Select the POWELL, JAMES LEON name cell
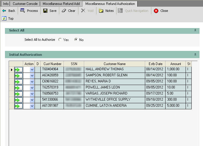203x146 pixels. click(114, 88)
